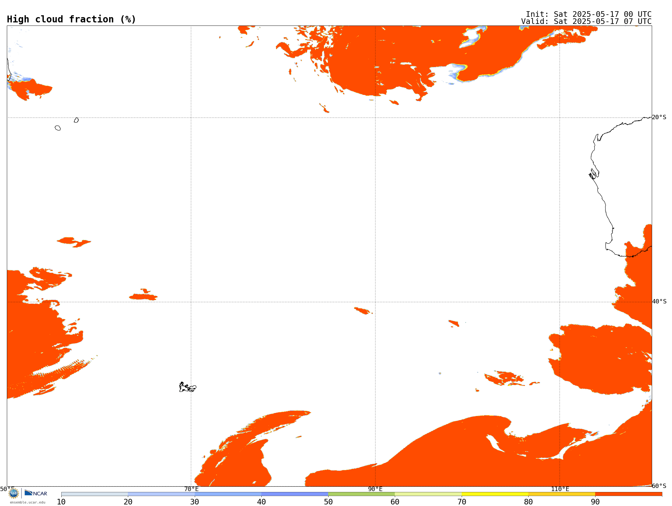Open the ensemble.ucar.edu text link
The width and height of the screenshot is (672, 506).
tap(28, 502)
